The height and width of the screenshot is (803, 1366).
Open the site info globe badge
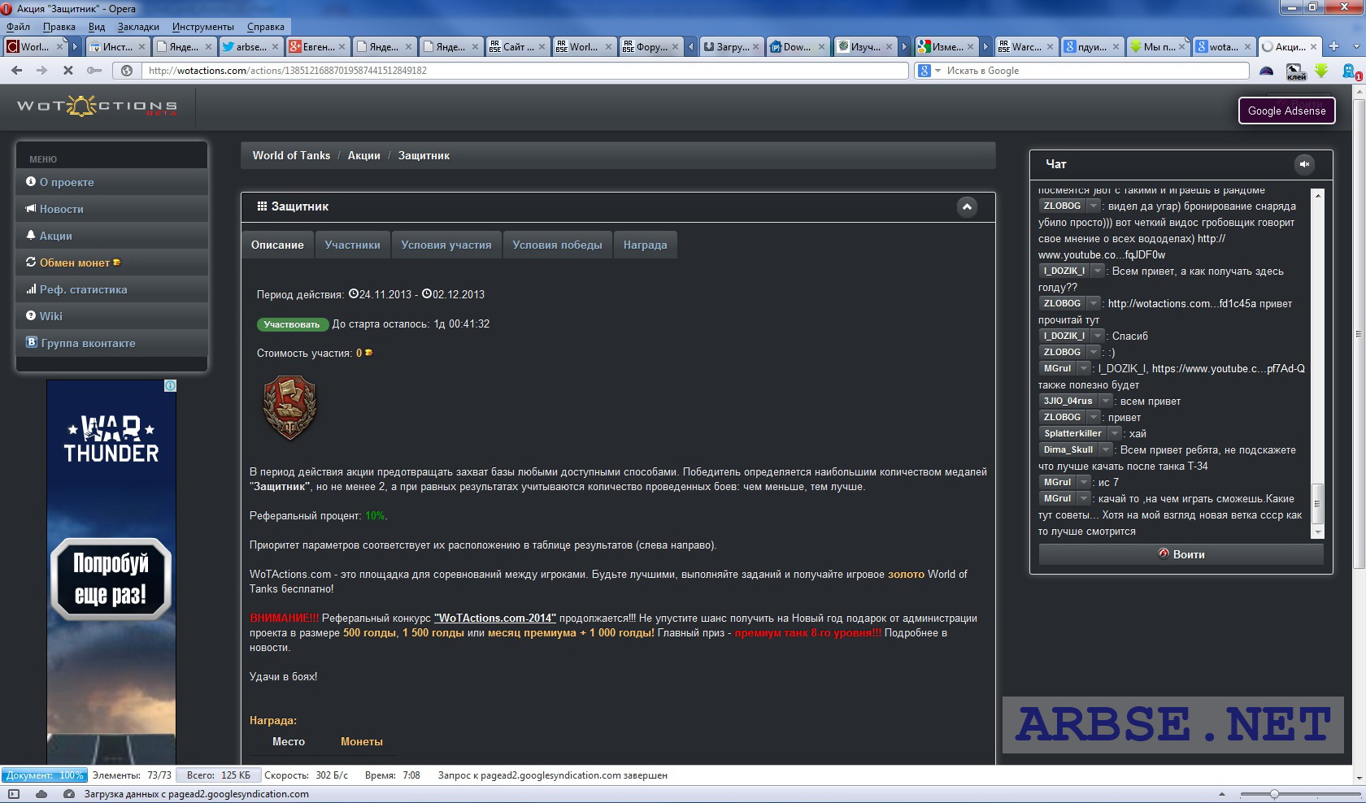point(127,71)
